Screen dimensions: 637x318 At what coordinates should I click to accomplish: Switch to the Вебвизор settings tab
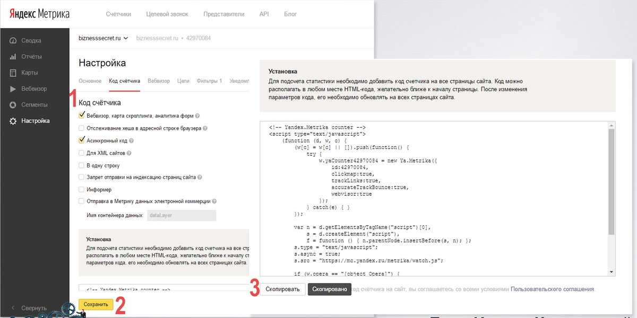pos(159,81)
